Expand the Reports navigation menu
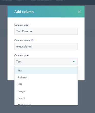This screenshot has width=95, height=113. [x=21, y=1]
